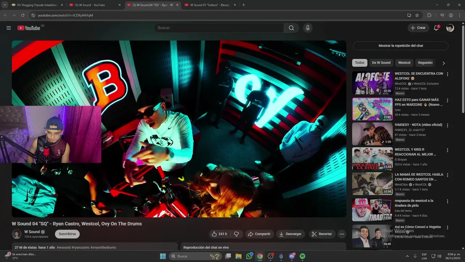Dislike the video with thumbs down
Screen dimensions: 465x262
(x=236, y=234)
